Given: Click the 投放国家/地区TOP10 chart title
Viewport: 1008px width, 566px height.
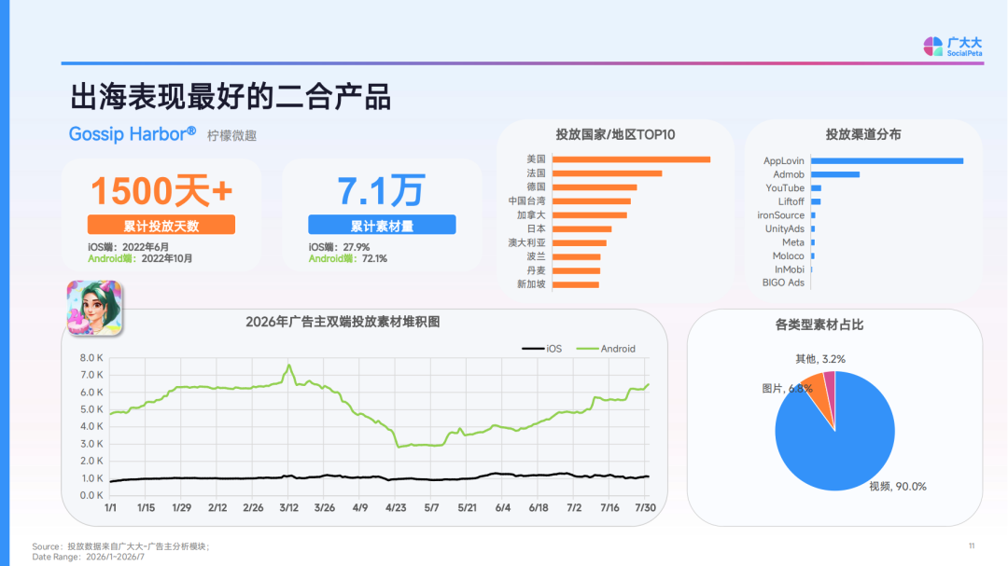Looking at the screenshot, I should [615, 135].
